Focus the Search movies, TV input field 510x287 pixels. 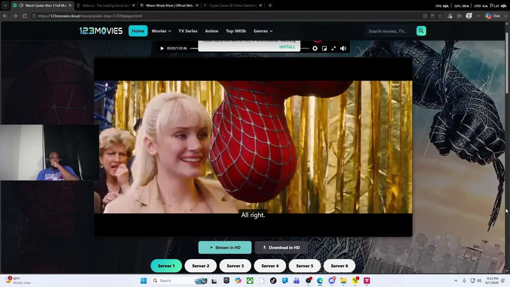click(390, 31)
